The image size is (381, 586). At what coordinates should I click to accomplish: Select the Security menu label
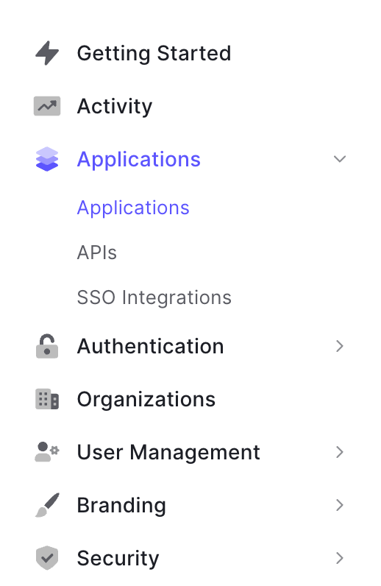click(118, 558)
